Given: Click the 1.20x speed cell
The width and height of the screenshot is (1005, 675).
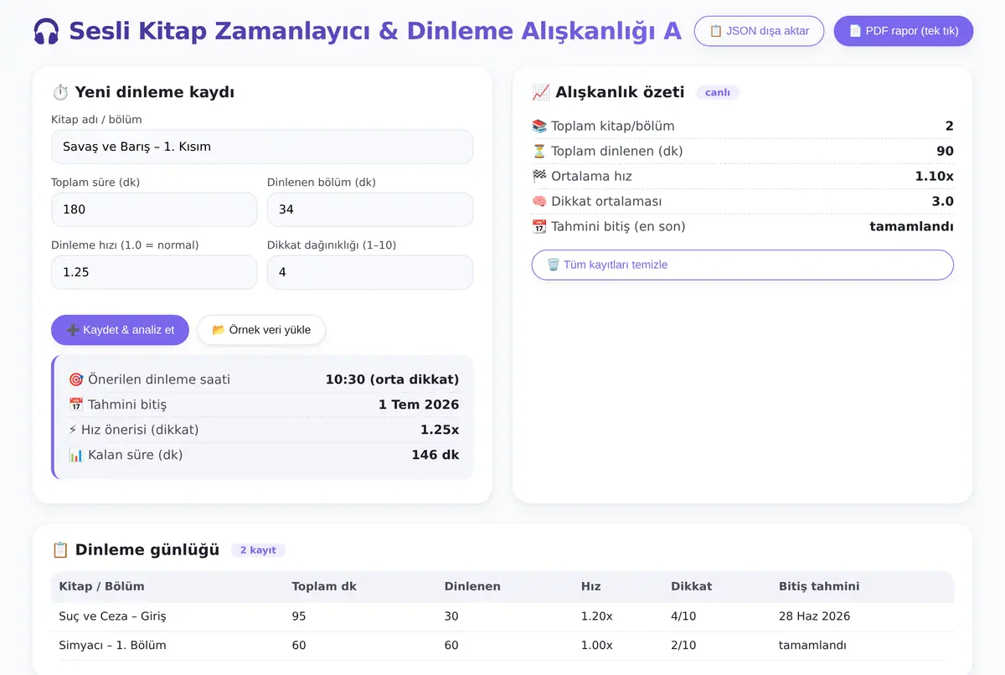Looking at the screenshot, I should pyautogui.click(x=596, y=616).
